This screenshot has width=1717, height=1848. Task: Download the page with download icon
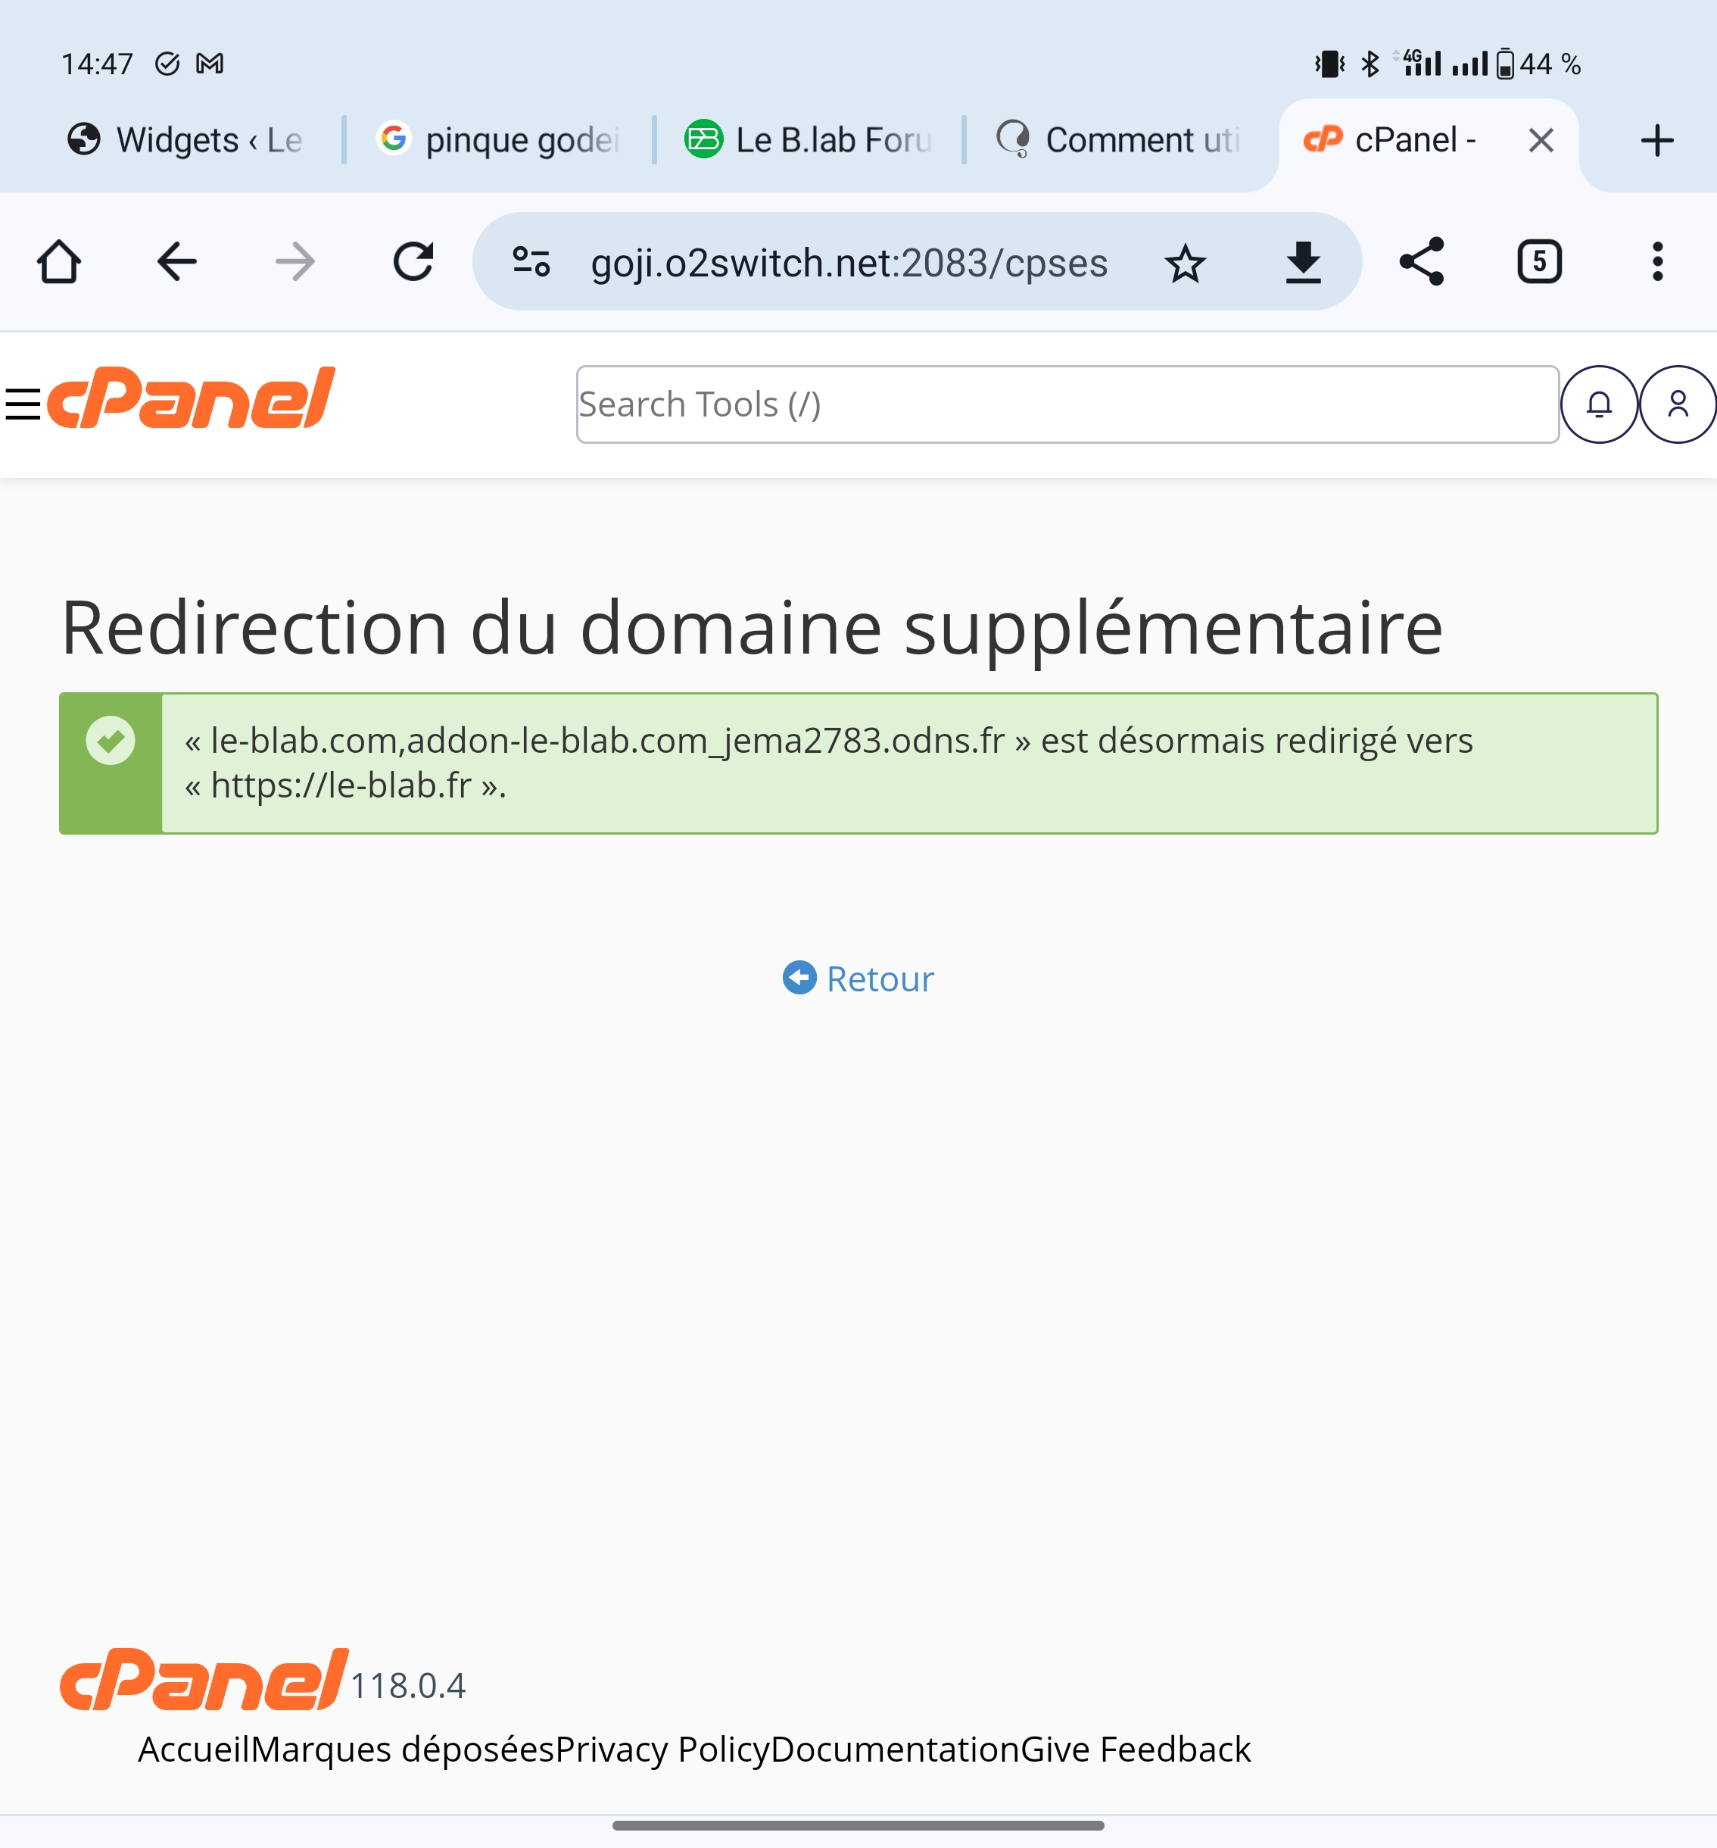[x=1303, y=263]
